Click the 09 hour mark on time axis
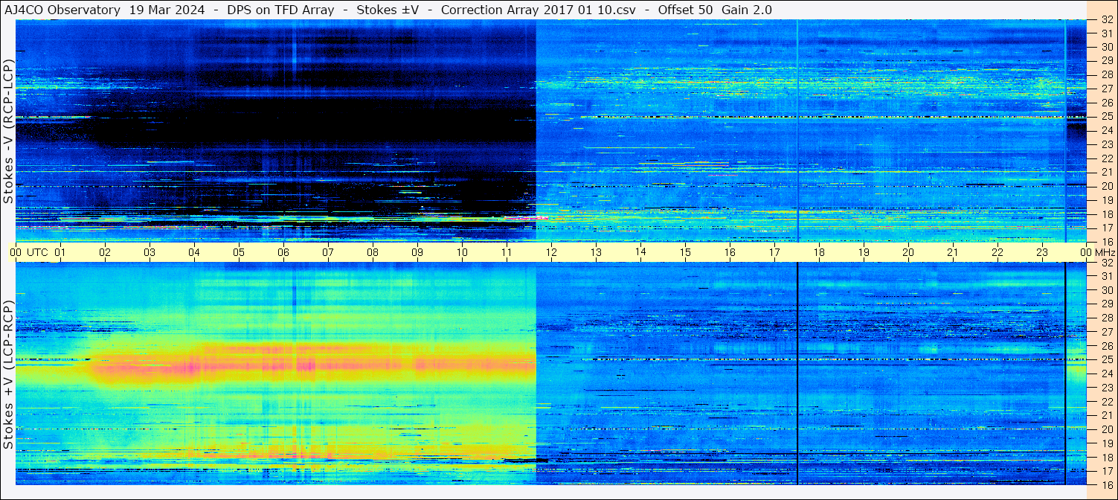1118x500 pixels. pyautogui.click(x=417, y=252)
